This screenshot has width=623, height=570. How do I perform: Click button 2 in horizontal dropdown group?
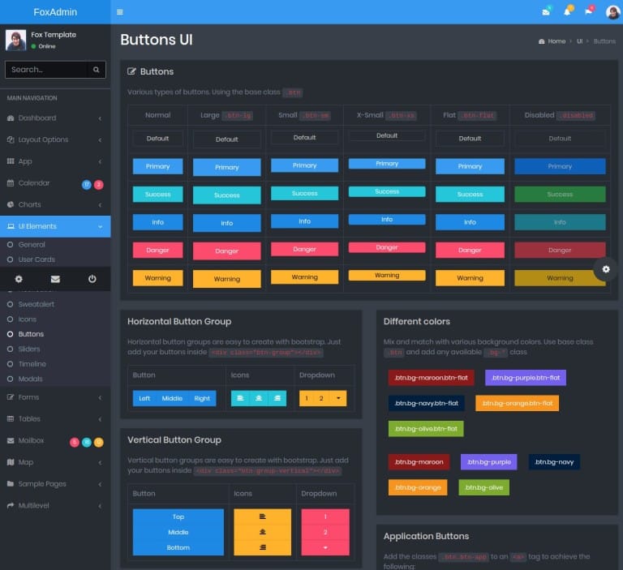(x=321, y=398)
